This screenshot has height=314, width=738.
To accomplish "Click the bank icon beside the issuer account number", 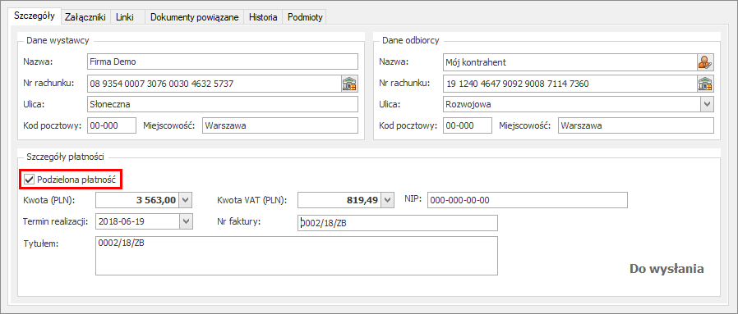I will [349, 84].
